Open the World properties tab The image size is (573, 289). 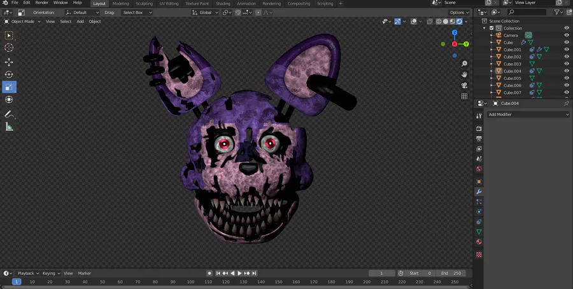point(479,169)
